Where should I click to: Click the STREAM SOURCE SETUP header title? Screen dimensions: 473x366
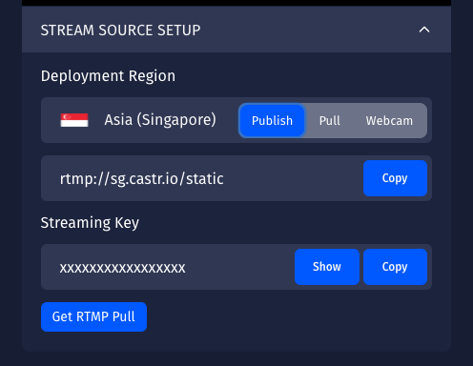(120, 30)
